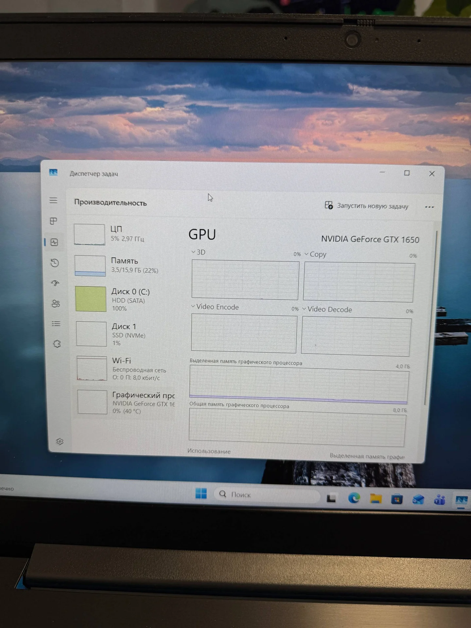Viewport: 471px width, 628px height.
Task: Open File Explorer from the taskbar
Action: point(375,499)
